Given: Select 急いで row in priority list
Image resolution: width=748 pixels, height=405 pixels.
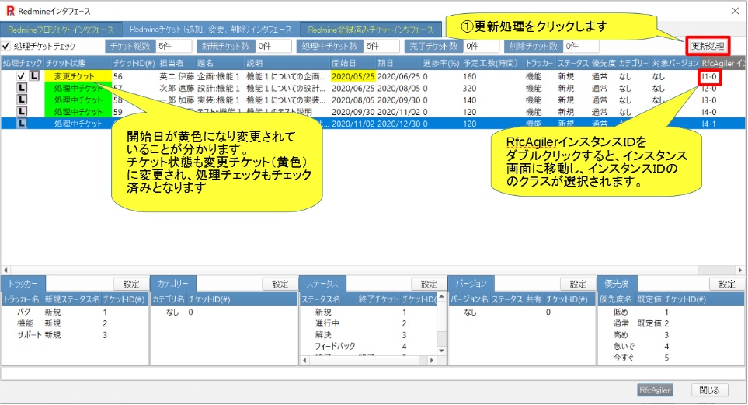Looking at the screenshot, I should click(x=671, y=346).
